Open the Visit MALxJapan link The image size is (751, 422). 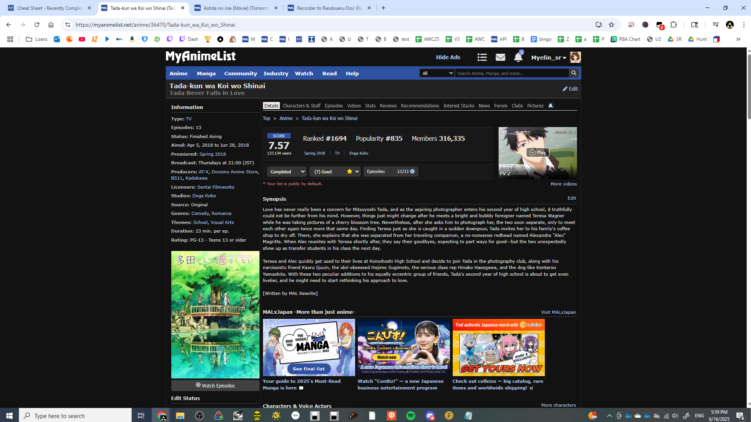(558, 312)
